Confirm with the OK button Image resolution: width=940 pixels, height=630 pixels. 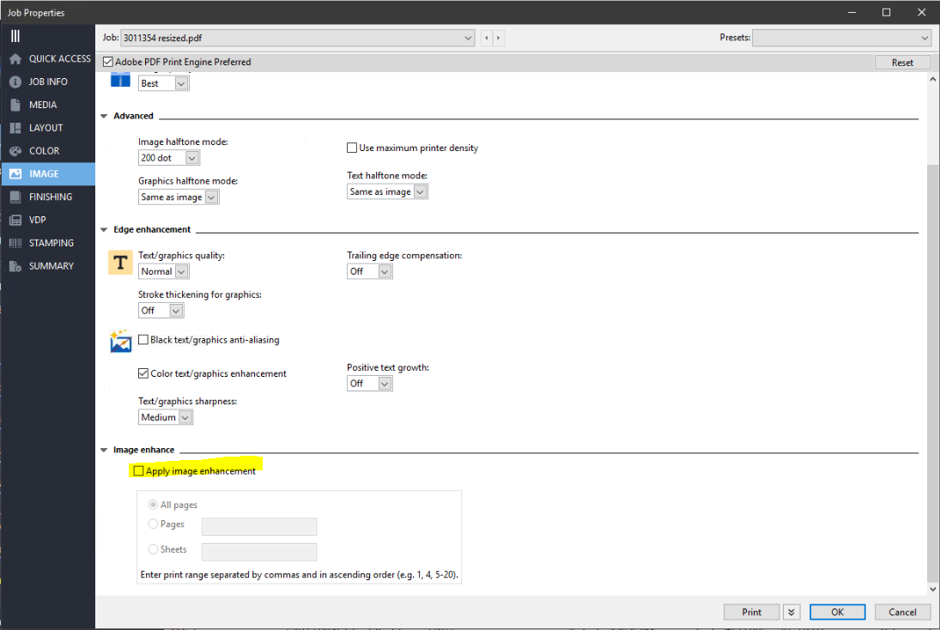click(837, 612)
